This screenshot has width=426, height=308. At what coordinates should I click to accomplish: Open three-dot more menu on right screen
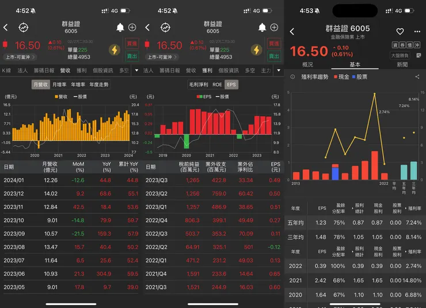click(417, 32)
